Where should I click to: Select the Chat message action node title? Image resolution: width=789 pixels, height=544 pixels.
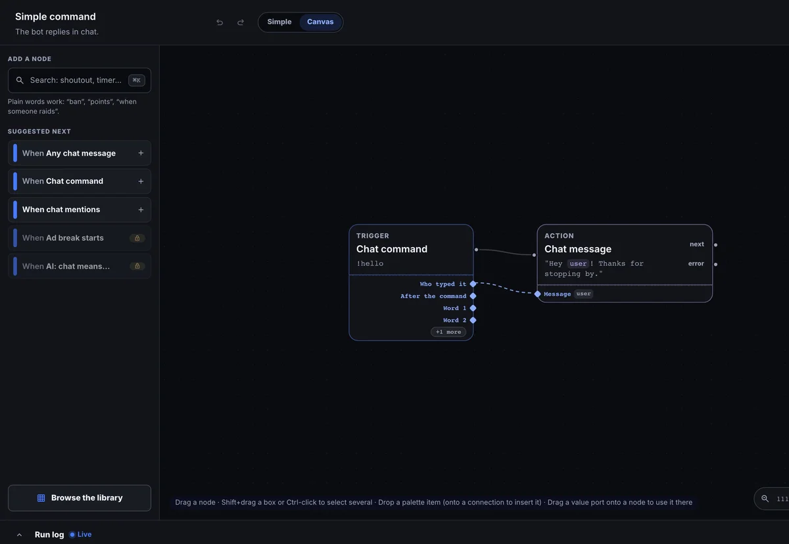tap(578, 249)
